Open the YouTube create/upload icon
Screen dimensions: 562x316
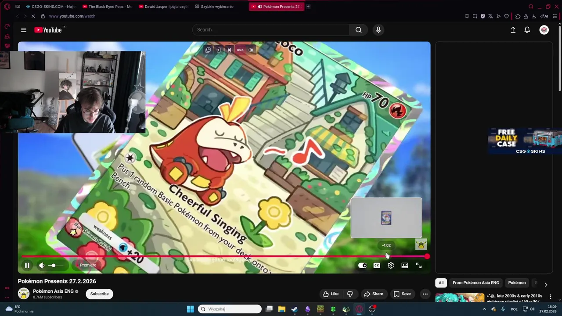[513, 30]
